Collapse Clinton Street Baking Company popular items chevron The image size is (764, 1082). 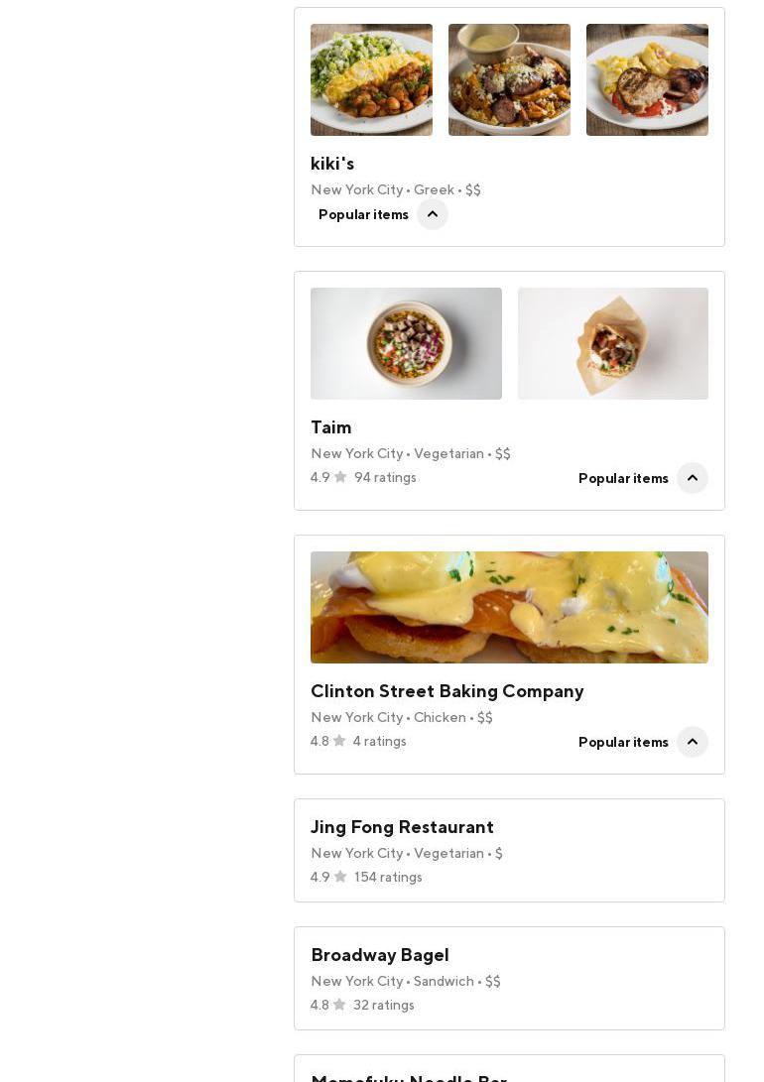693,742
